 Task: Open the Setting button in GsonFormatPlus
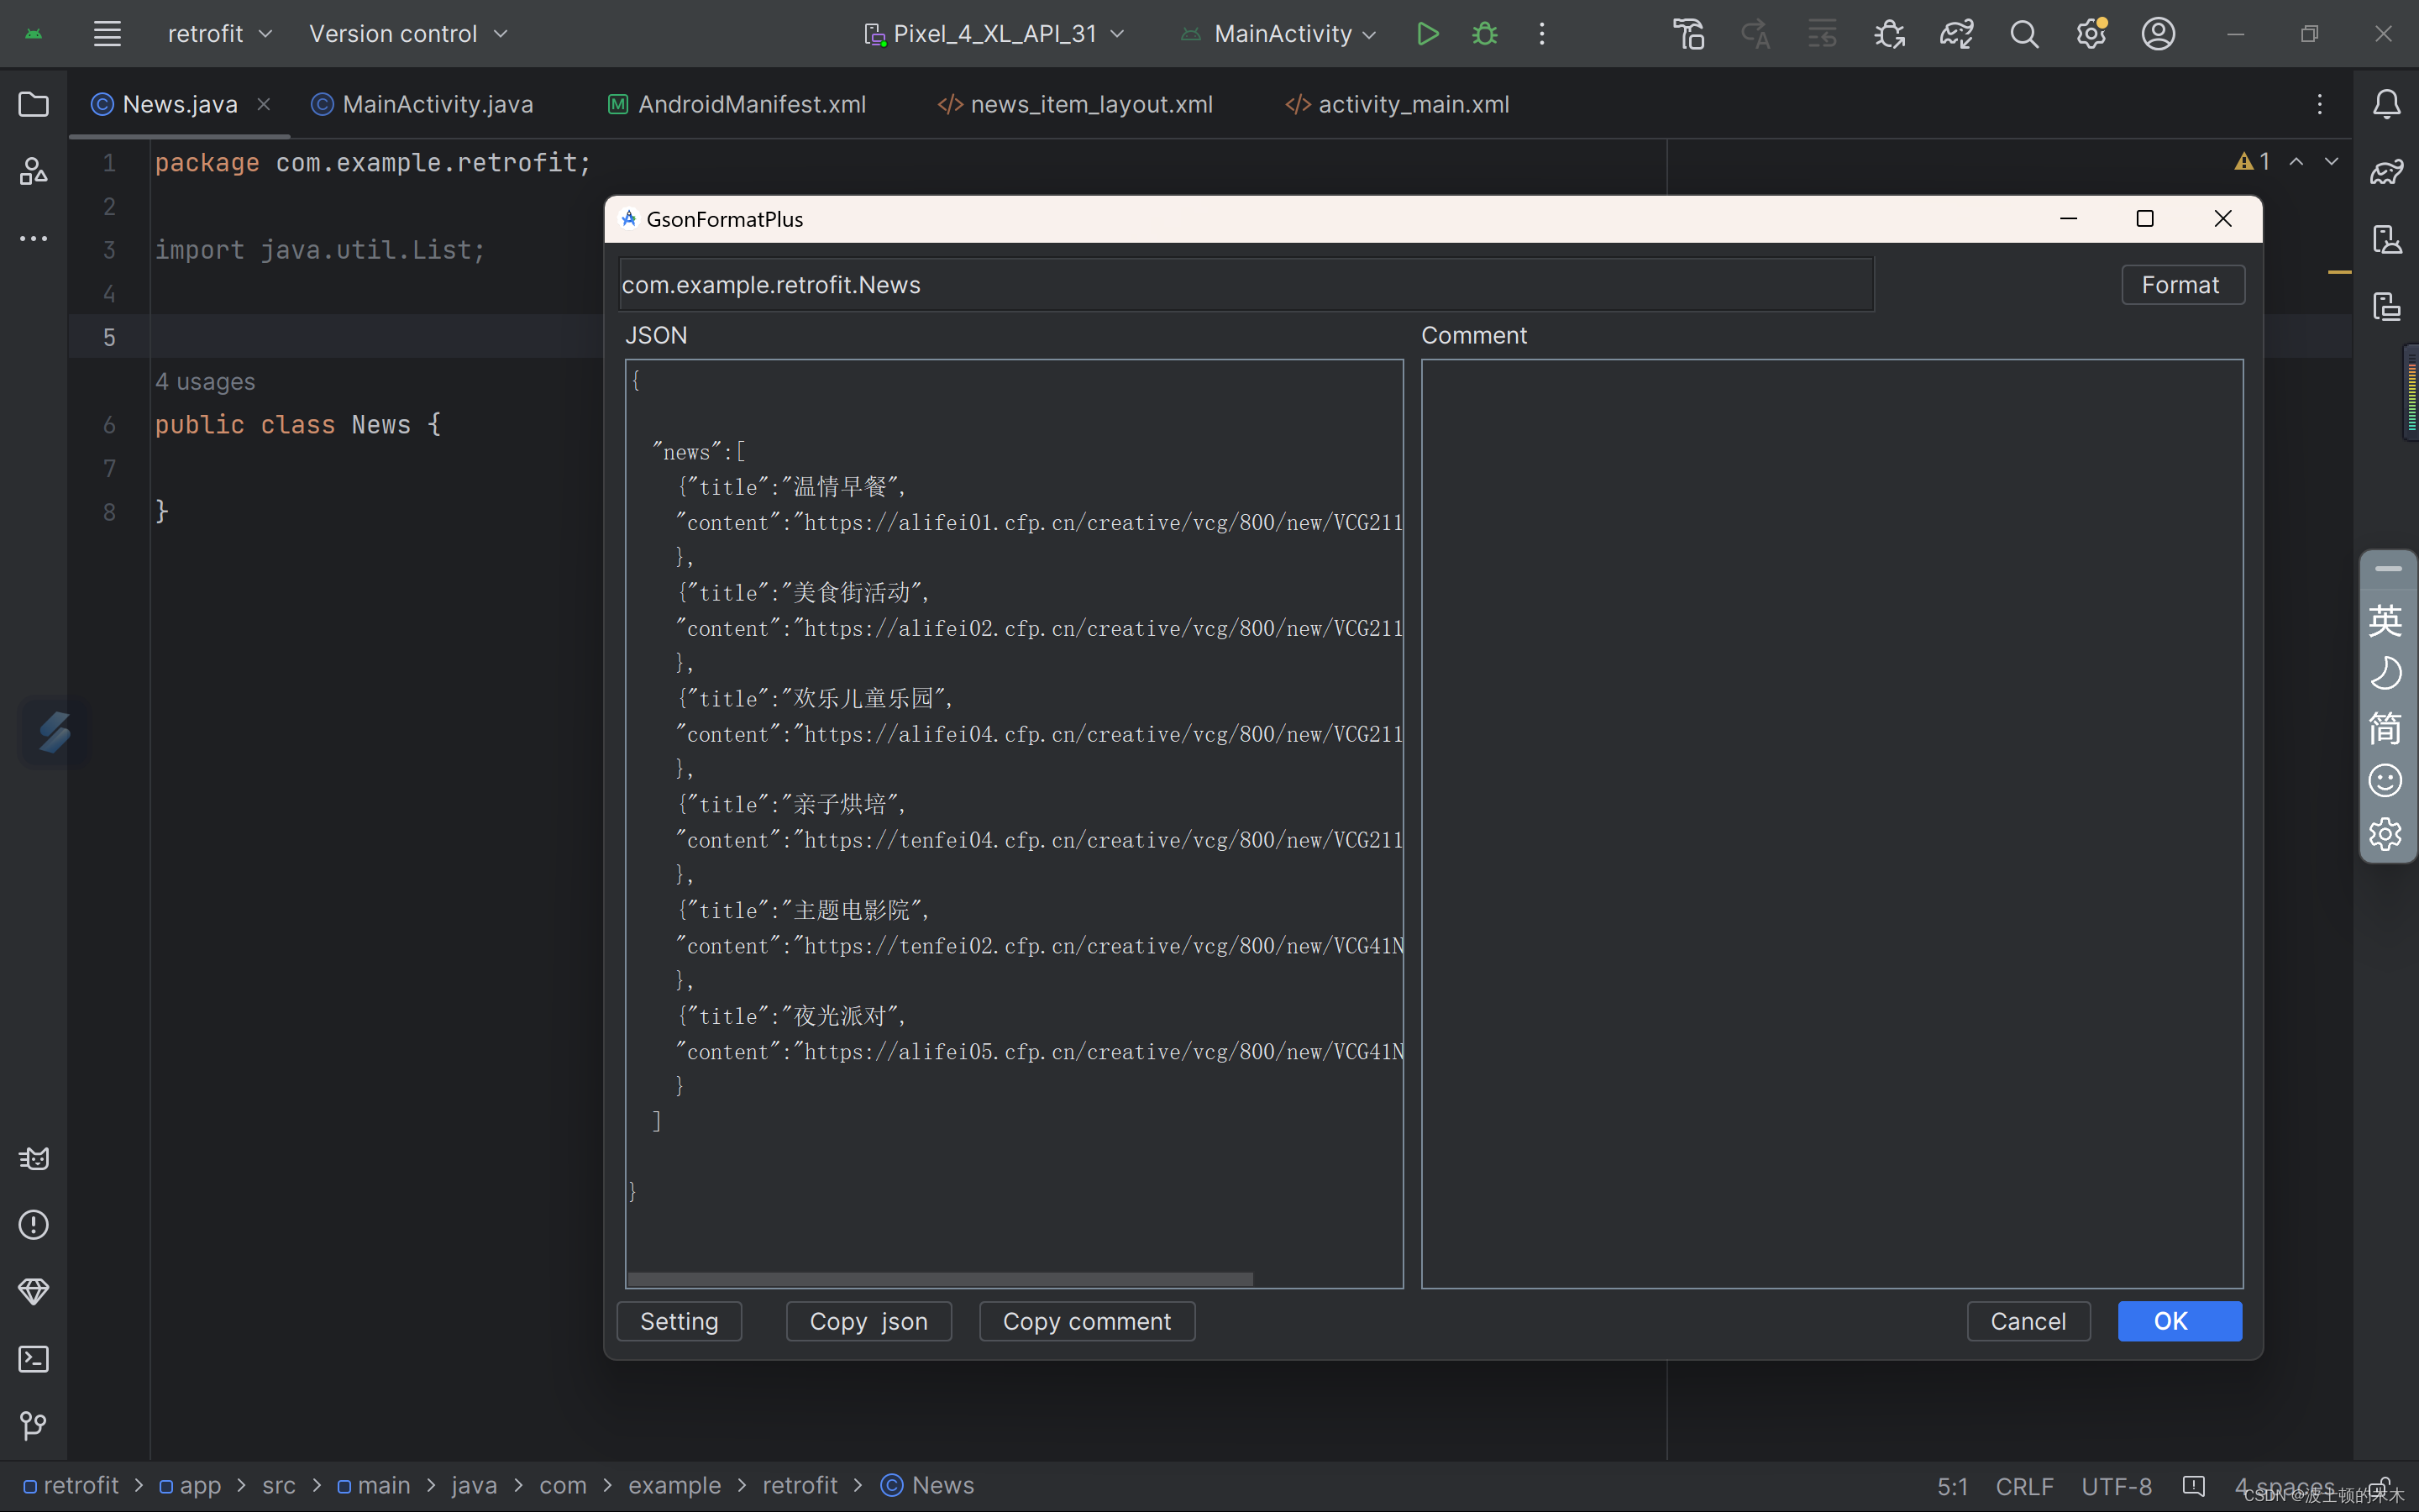(x=679, y=1321)
